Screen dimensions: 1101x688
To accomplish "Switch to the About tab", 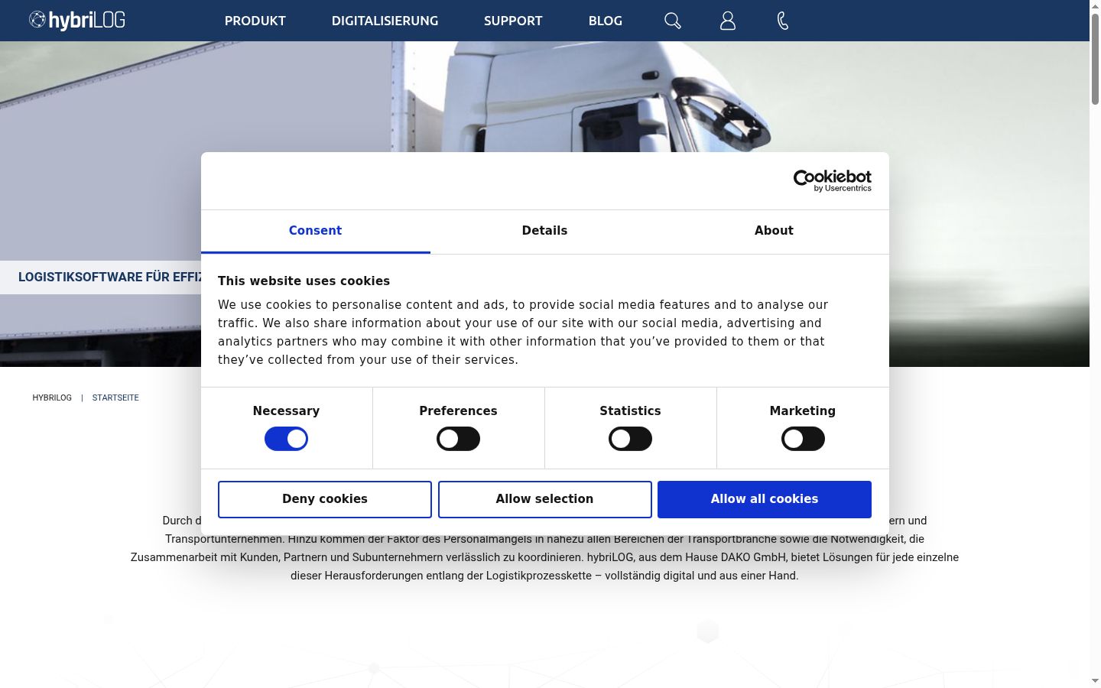I will [x=774, y=231].
